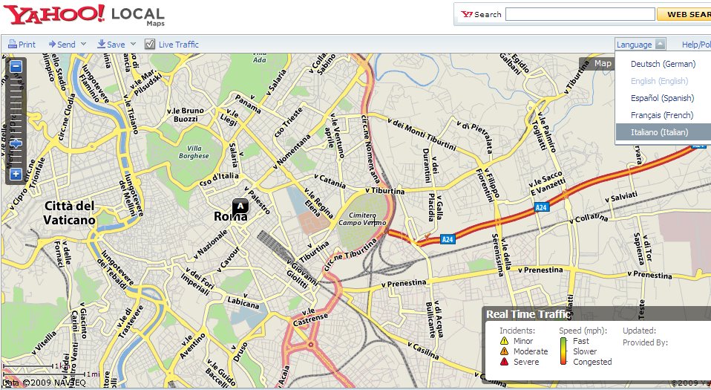Click the cso d'Italia road label
The height and width of the screenshot is (390, 711).
220,178
